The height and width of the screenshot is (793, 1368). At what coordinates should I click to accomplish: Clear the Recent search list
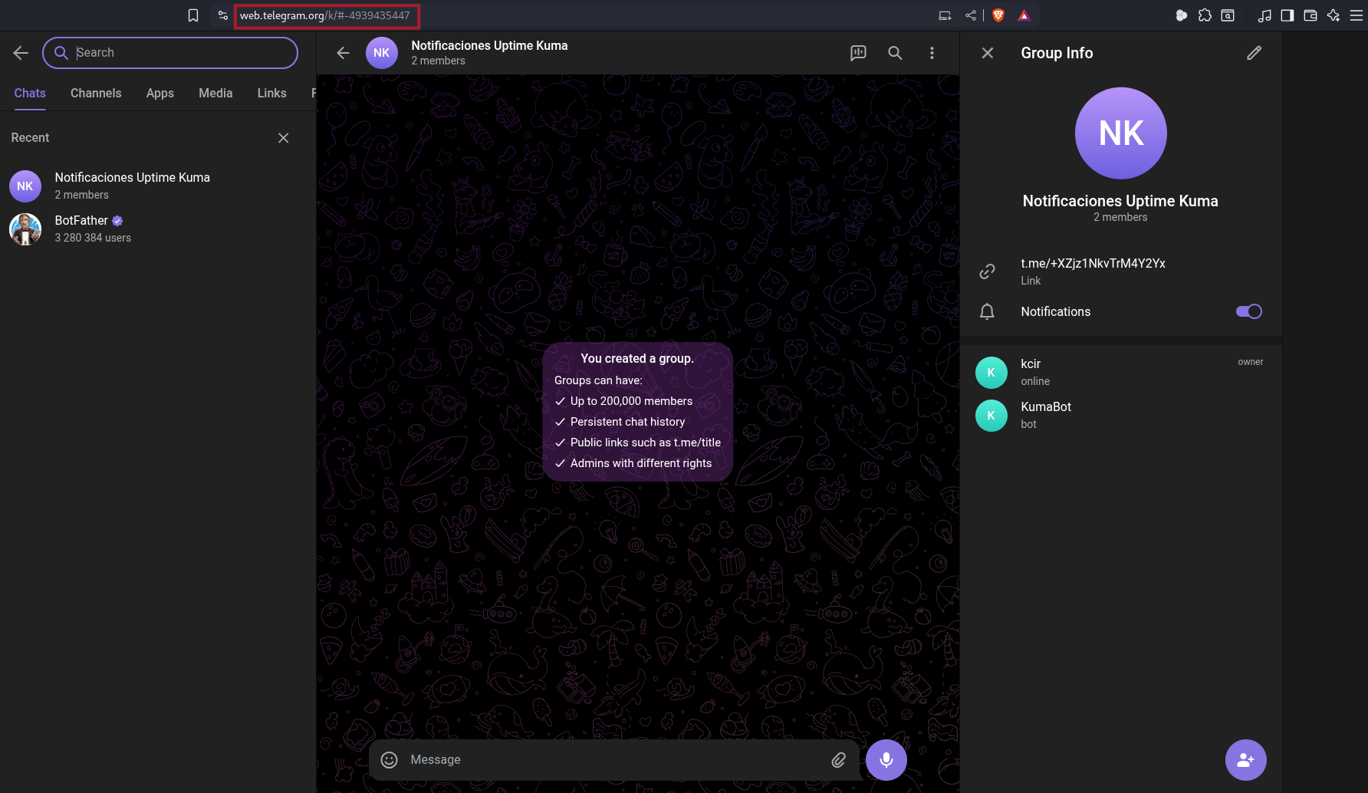283,138
